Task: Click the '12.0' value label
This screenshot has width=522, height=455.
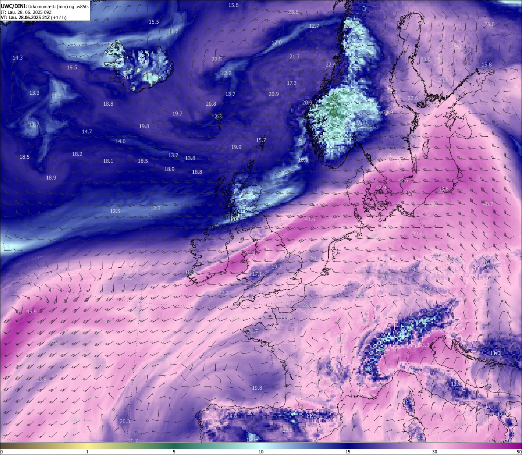Action: click(276, 42)
